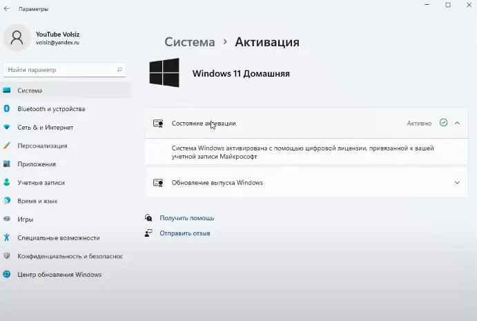Go back with the arrow icon

7,9
